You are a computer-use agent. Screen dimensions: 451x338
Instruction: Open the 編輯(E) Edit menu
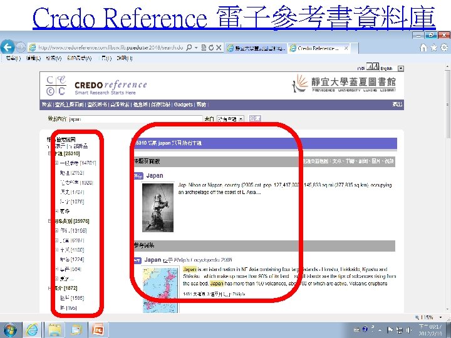tap(33, 58)
